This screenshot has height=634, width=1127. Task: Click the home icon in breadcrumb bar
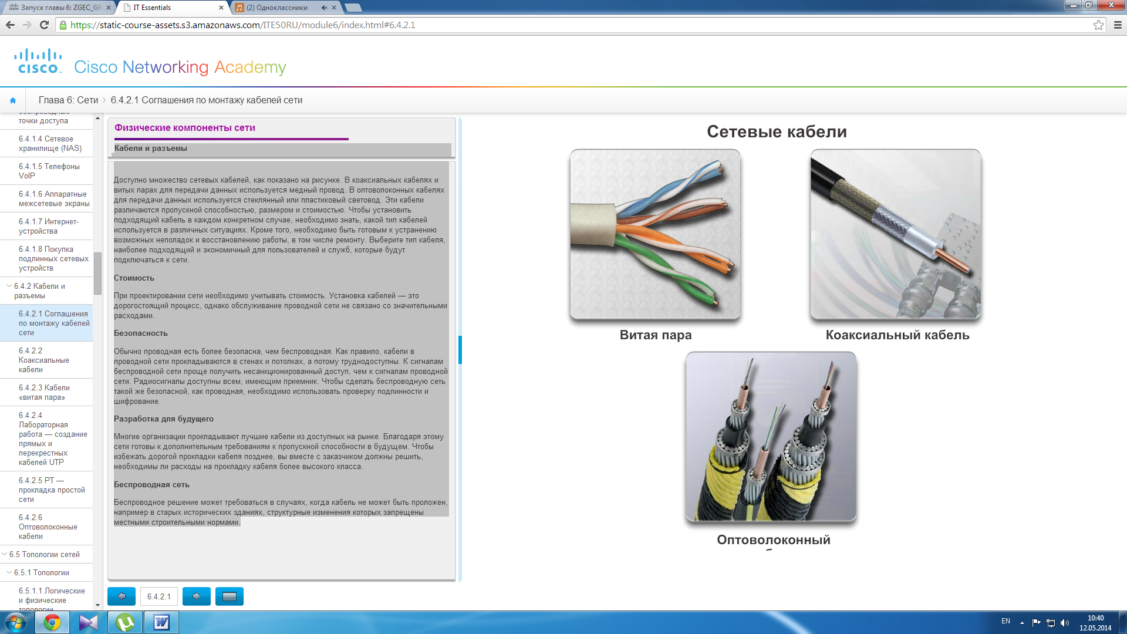[13, 100]
